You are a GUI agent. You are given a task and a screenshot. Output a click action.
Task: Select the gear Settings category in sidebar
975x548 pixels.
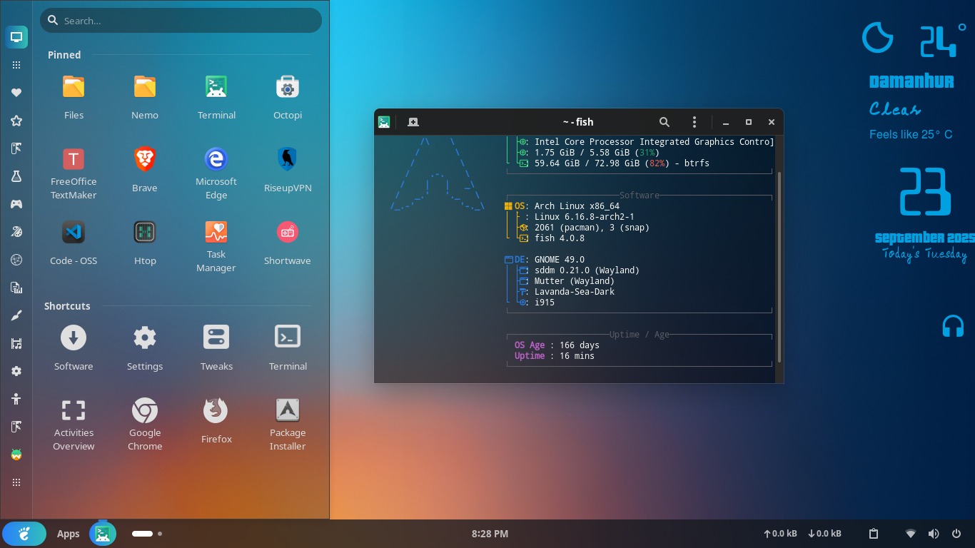(x=16, y=371)
